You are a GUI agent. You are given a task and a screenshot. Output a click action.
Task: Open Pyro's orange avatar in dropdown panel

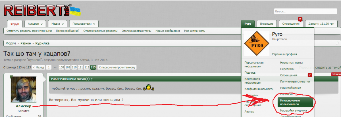[x=257, y=43]
